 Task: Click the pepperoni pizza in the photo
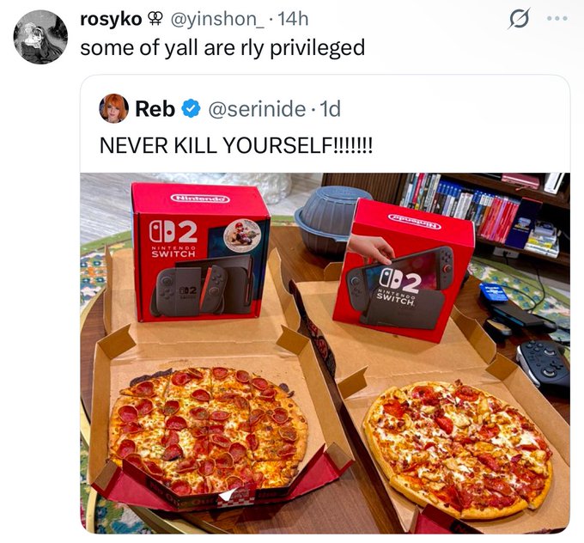tap(208, 430)
